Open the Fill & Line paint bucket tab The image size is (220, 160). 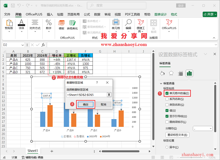[x=162, y=73]
